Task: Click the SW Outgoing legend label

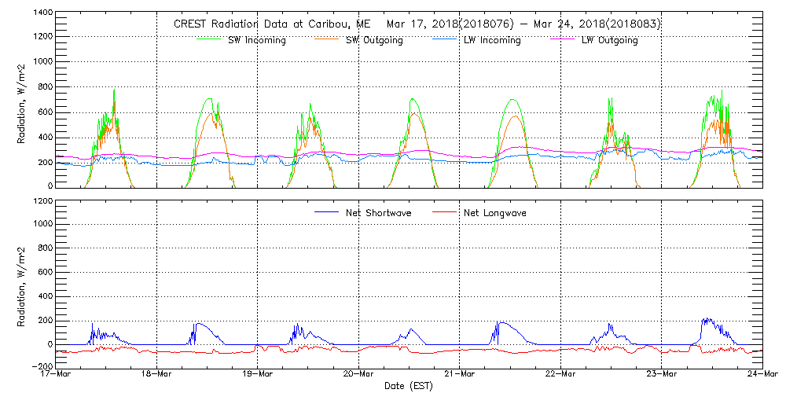Action: click(374, 40)
